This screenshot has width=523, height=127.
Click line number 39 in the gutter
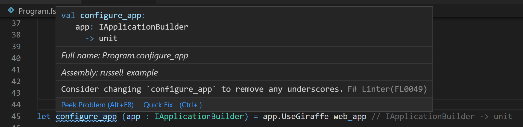click(x=16, y=46)
